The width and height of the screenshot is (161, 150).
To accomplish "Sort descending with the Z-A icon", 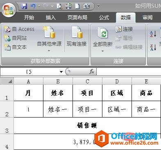I will [153, 47].
